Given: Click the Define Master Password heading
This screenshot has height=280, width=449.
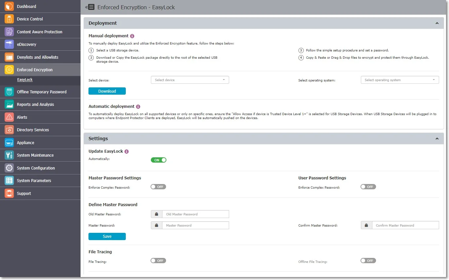Looking at the screenshot, I should 113,204.
